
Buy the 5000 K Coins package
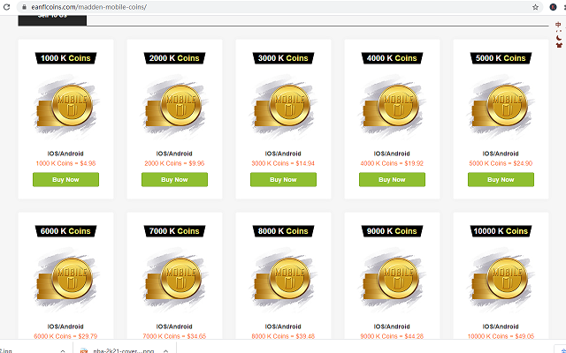tap(501, 179)
